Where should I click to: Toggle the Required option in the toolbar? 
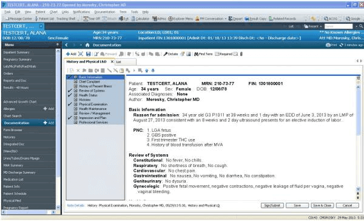(223, 54)
